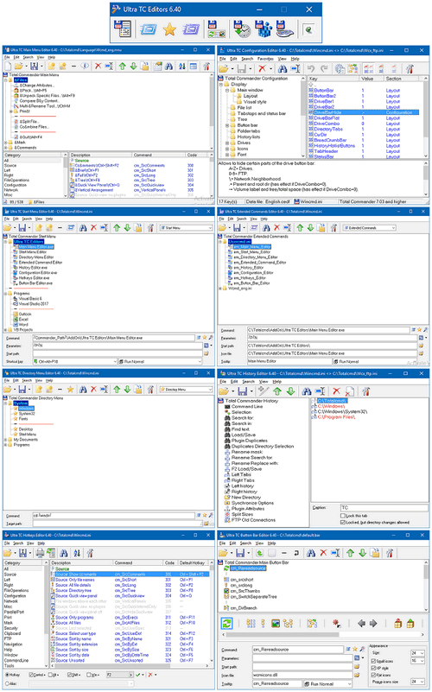
Task: Click the yellow star icon in the launcher
Action: click(169, 29)
